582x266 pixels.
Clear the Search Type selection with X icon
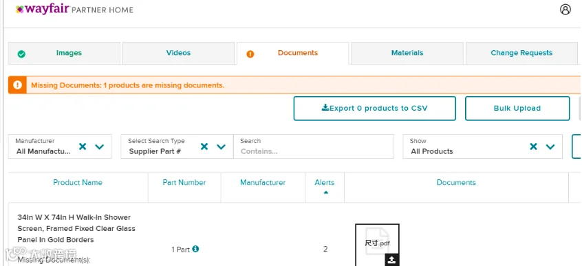(204, 146)
